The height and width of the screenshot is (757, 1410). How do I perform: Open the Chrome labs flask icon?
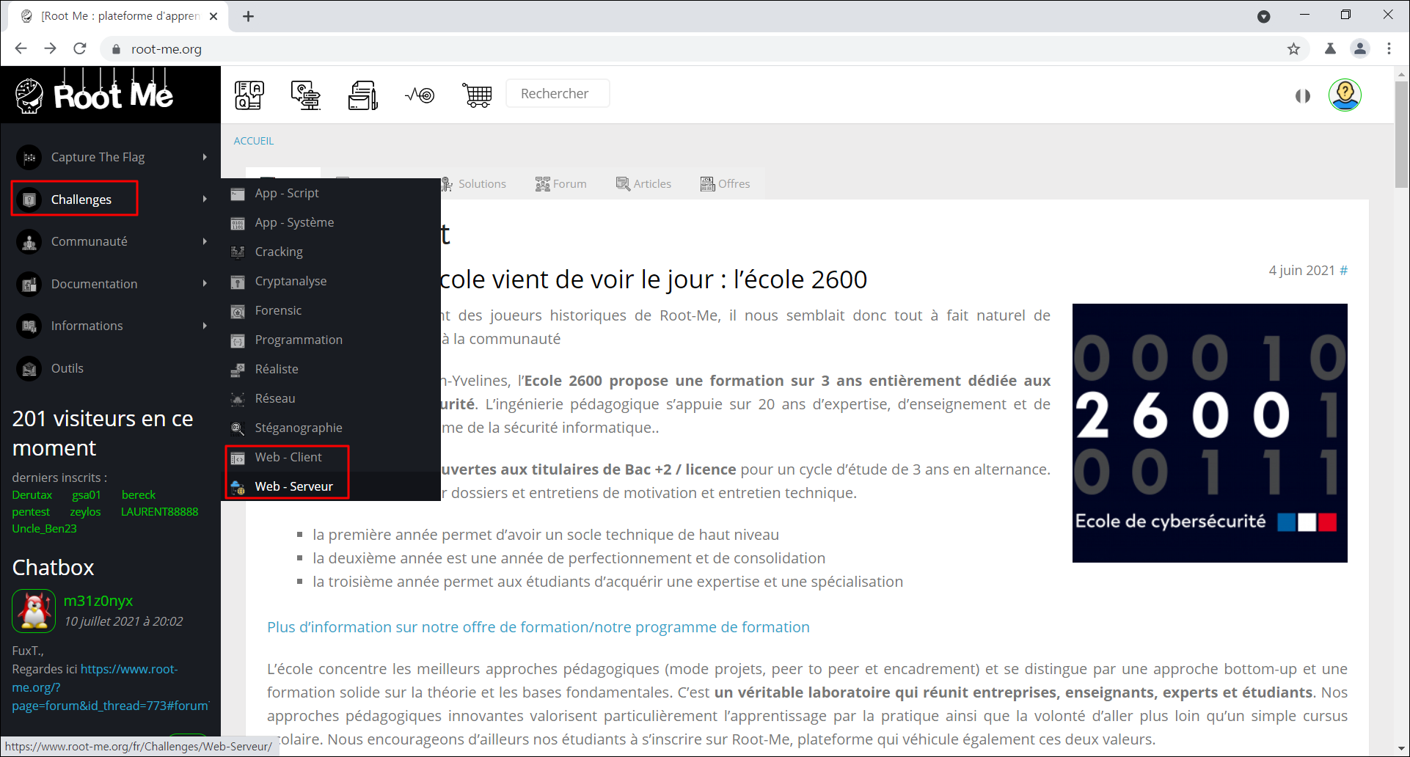[x=1330, y=48]
